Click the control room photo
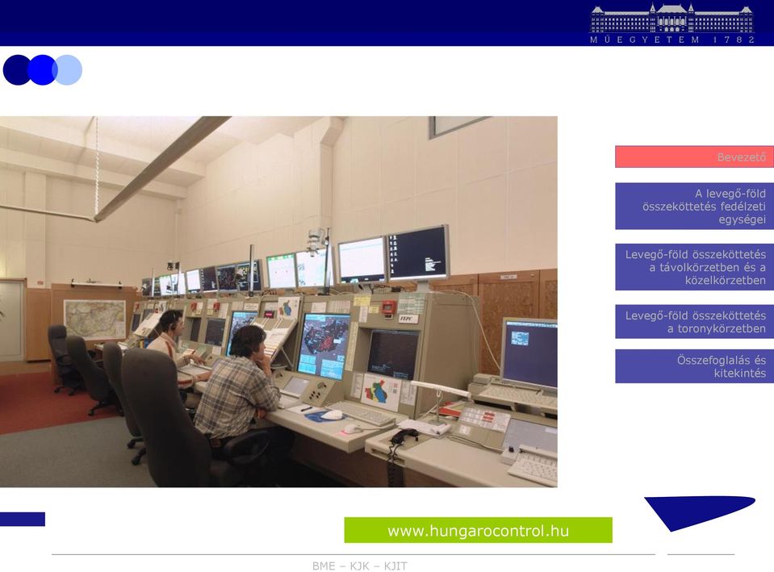This screenshot has height=572, width=774. coord(278,302)
